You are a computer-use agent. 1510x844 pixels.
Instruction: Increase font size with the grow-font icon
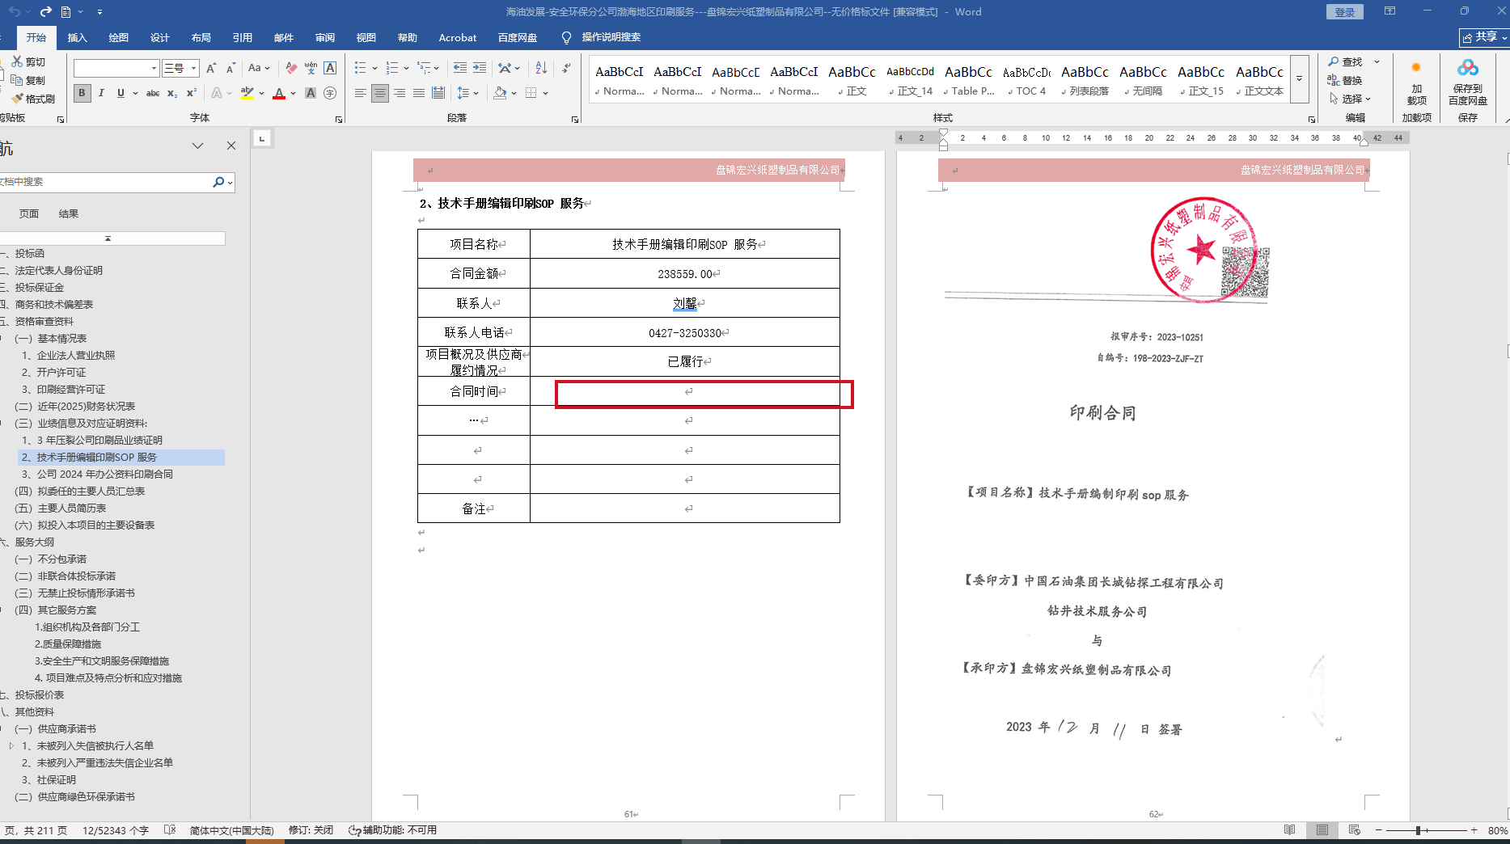[211, 68]
